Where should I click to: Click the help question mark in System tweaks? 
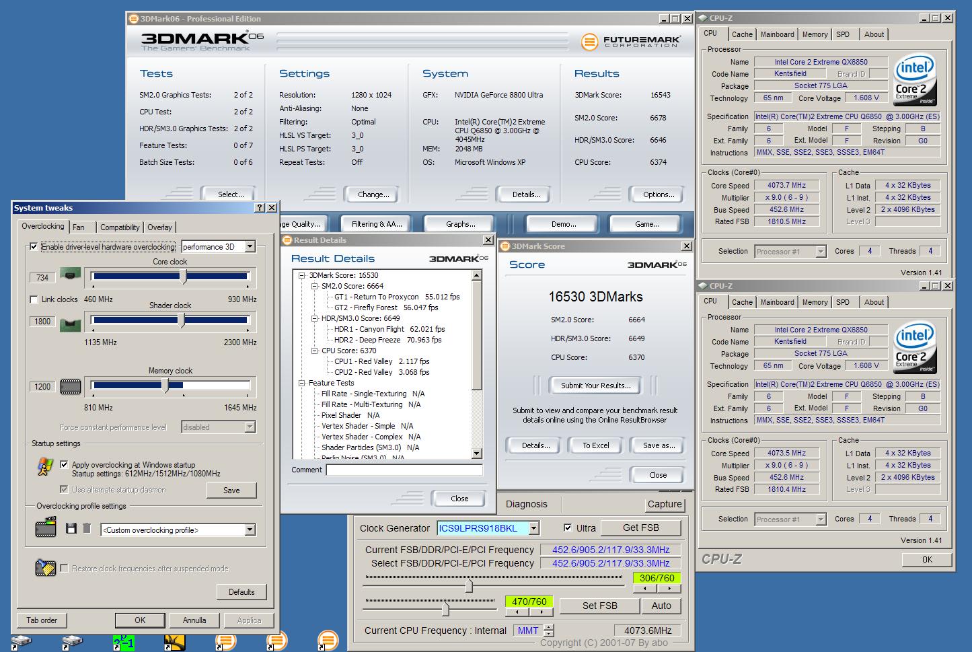coord(260,208)
